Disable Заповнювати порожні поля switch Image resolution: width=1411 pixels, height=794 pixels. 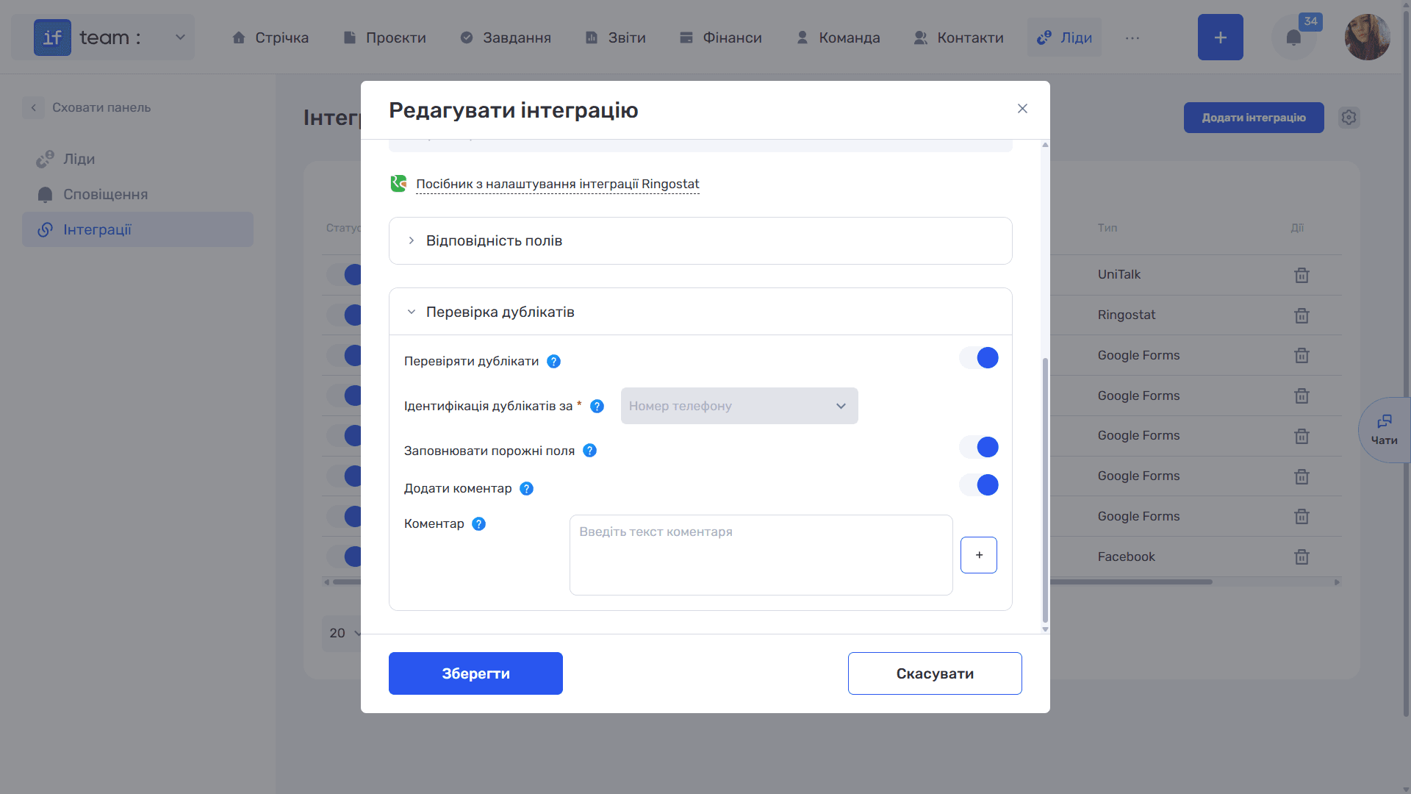(979, 447)
